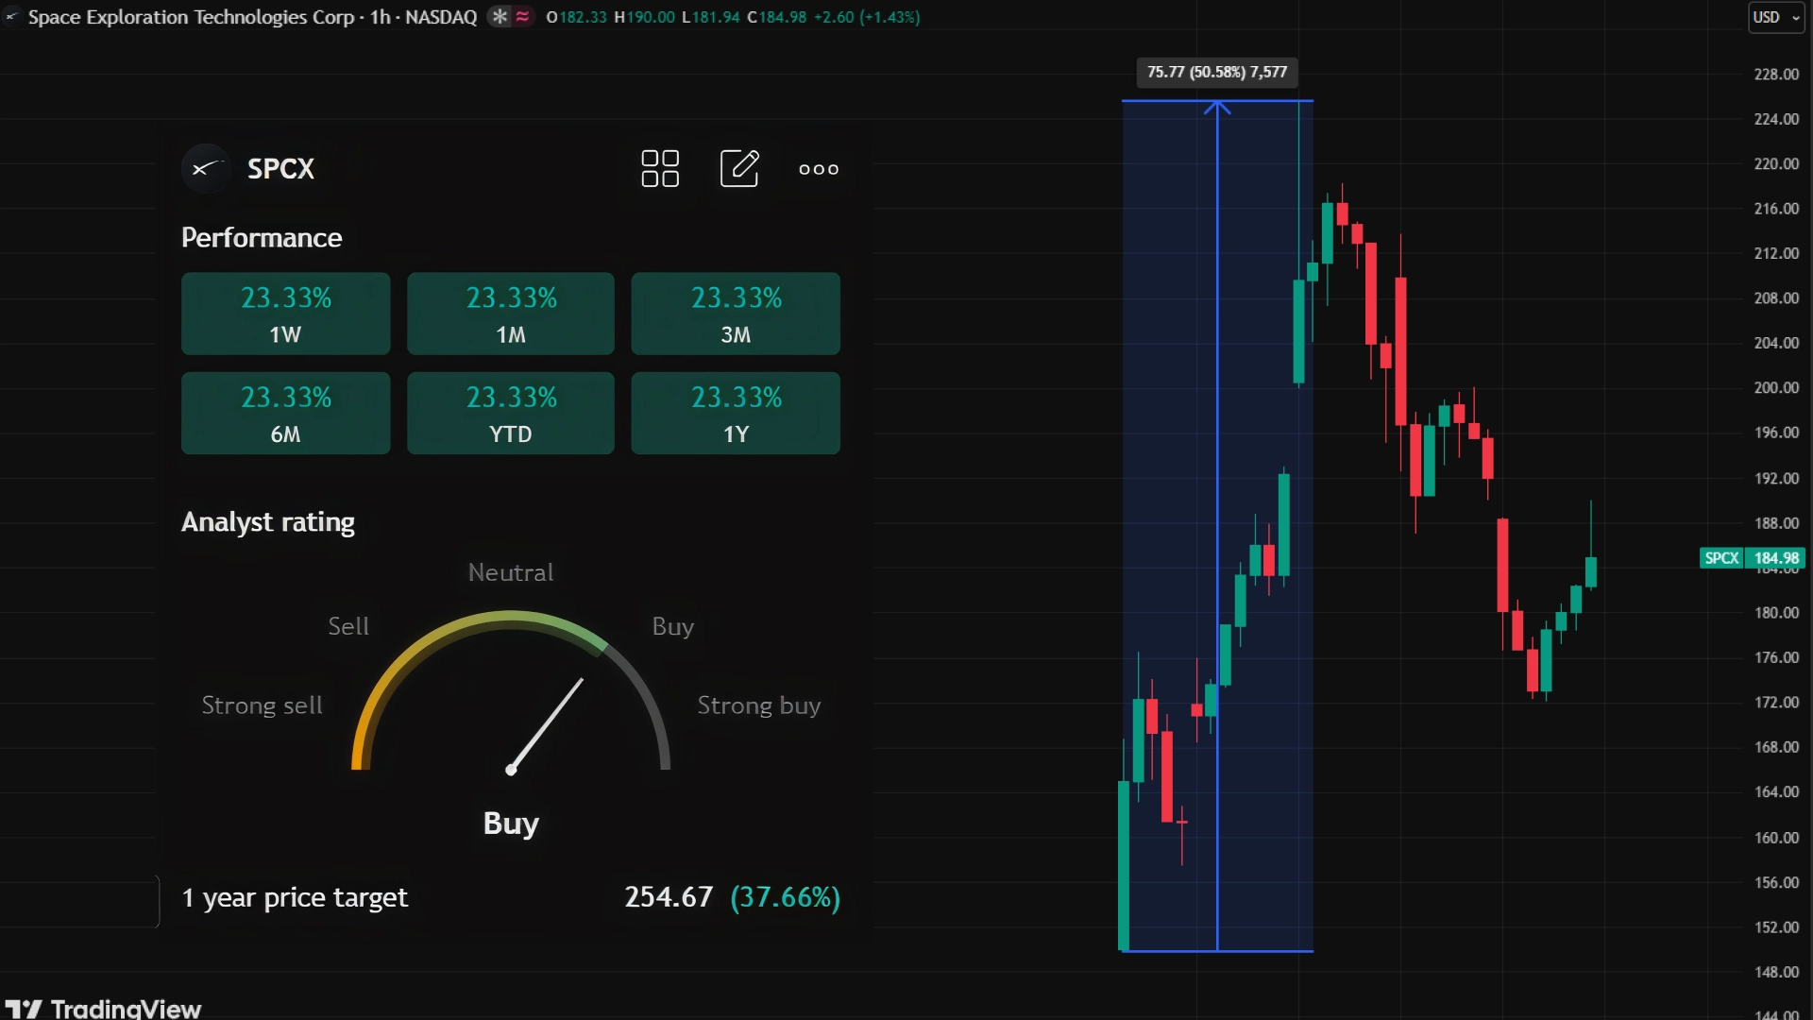Click the small SpaceX logo in chart header
The height and width of the screenshot is (1020, 1813).
[x=11, y=17]
